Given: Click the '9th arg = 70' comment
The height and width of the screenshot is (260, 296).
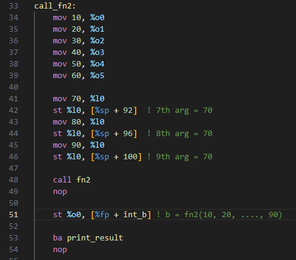Looking at the screenshot, I should tap(180, 157).
